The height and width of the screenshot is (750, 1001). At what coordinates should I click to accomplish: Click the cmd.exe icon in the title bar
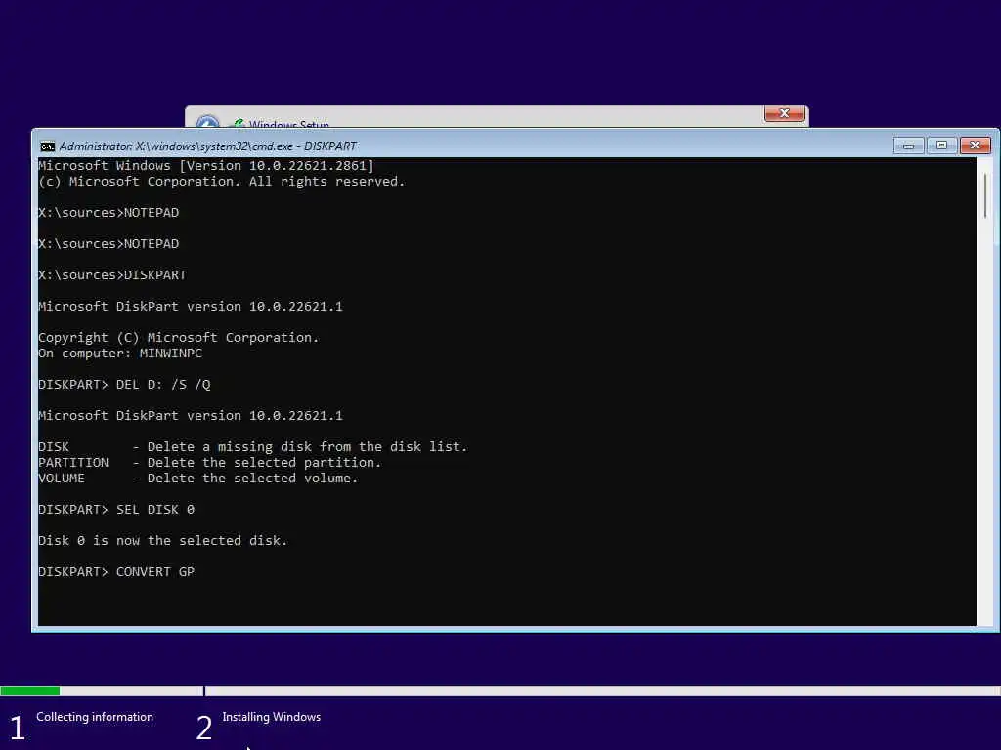(47, 146)
